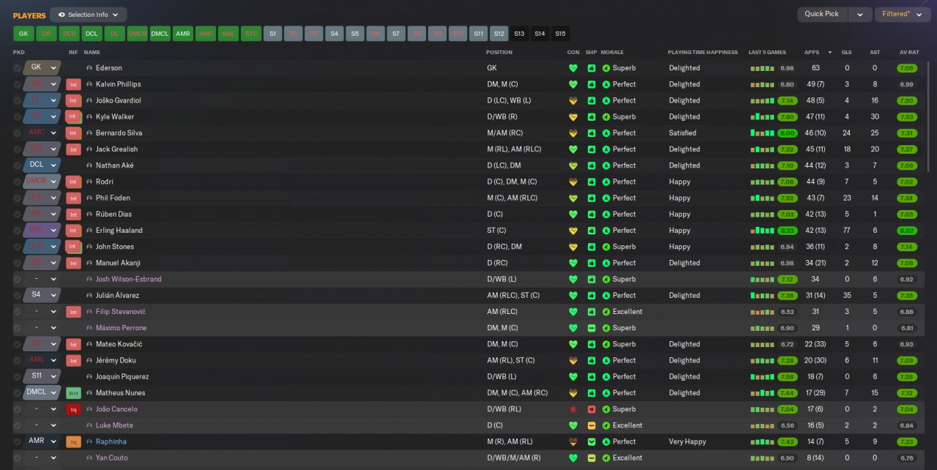The height and width of the screenshot is (470, 937).
Task: Select the AMR position slot
Action: pos(182,34)
